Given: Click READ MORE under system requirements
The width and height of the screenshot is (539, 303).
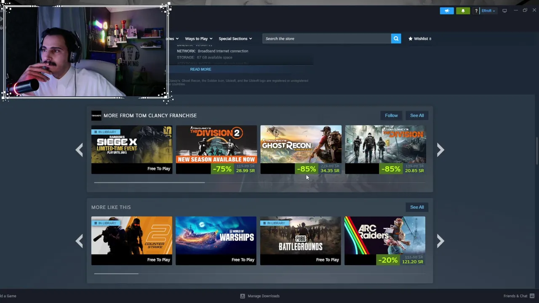Looking at the screenshot, I should click(200, 69).
